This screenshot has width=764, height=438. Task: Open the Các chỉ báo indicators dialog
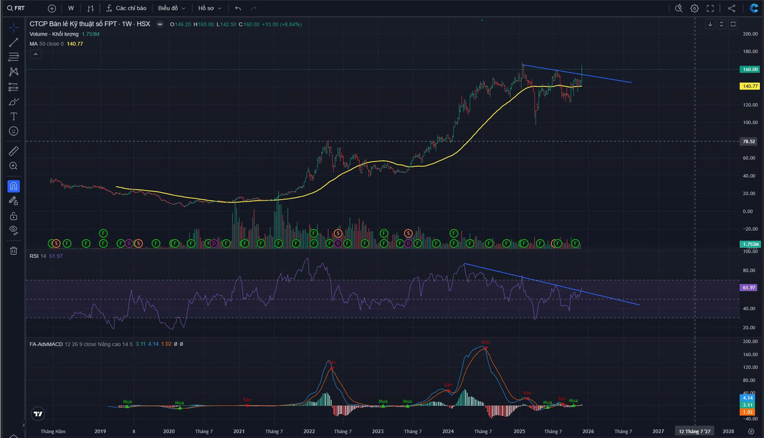pos(127,8)
